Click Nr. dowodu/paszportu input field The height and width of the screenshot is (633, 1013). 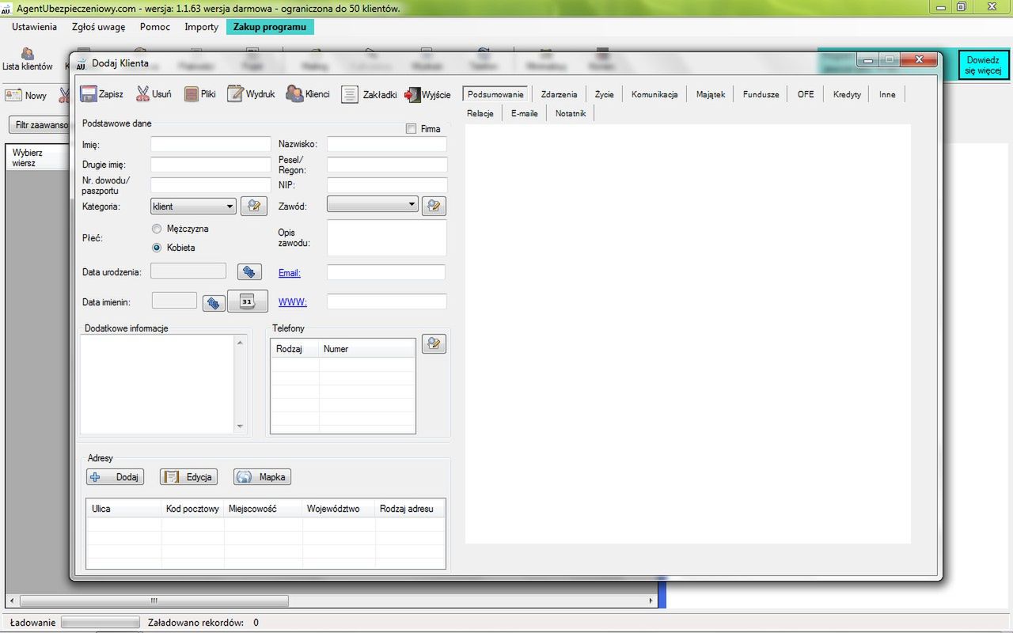coord(211,185)
